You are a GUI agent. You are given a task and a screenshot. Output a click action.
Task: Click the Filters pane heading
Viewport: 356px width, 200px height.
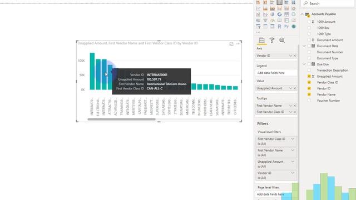pyautogui.click(x=263, y=123)
